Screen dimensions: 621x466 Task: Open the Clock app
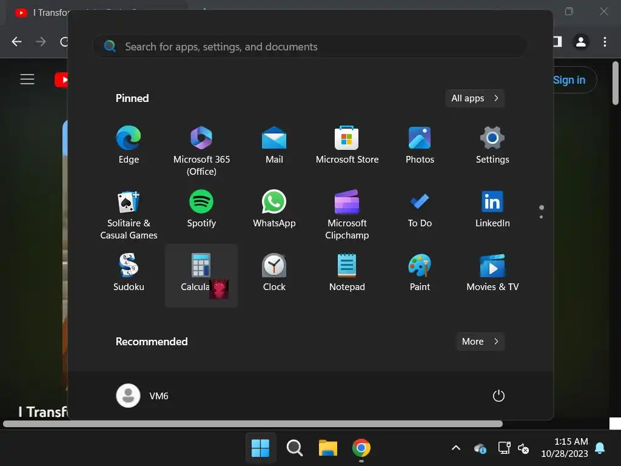tap(274, 272)
